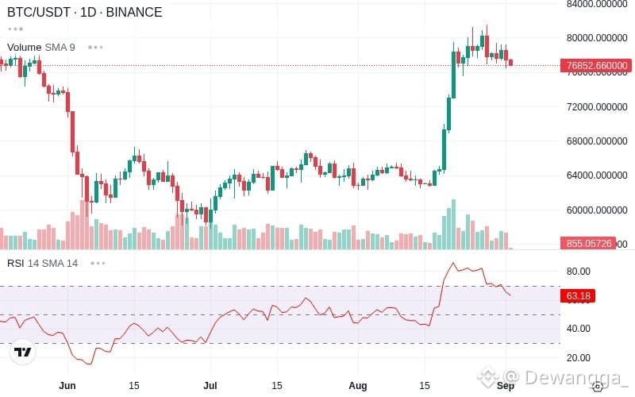This screenshot has height=397, width=635.
Task: Click the red 76852.66 current price label
Action: coord(596,66)
